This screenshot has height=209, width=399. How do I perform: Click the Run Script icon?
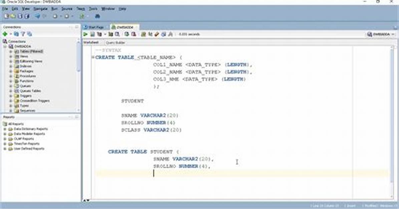pos(92,34)
